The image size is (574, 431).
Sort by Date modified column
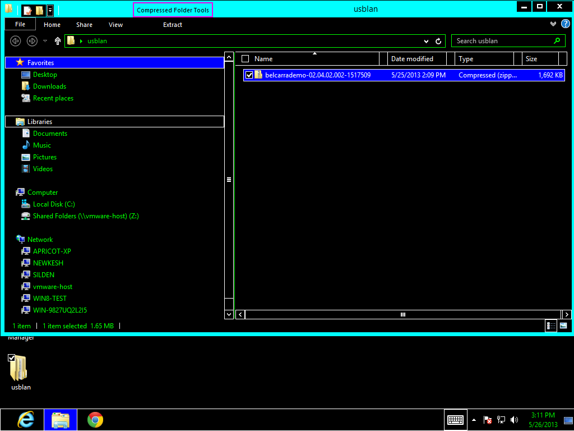417,58
